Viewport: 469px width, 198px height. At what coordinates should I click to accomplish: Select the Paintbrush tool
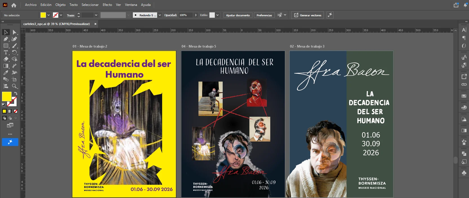coord(14,46)
